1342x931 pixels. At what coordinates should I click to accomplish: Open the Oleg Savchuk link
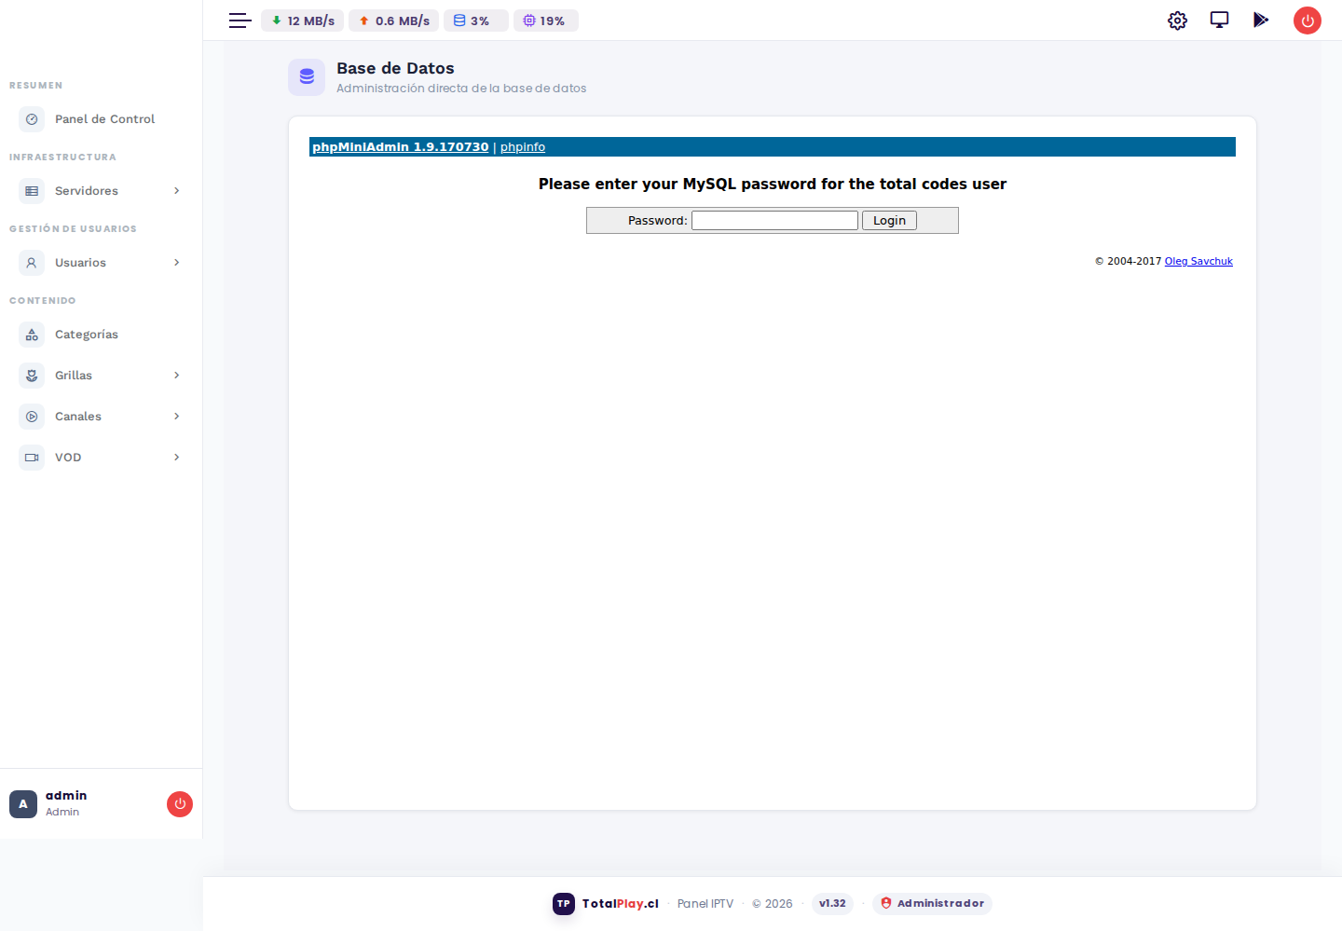[x=1198, y=261]
